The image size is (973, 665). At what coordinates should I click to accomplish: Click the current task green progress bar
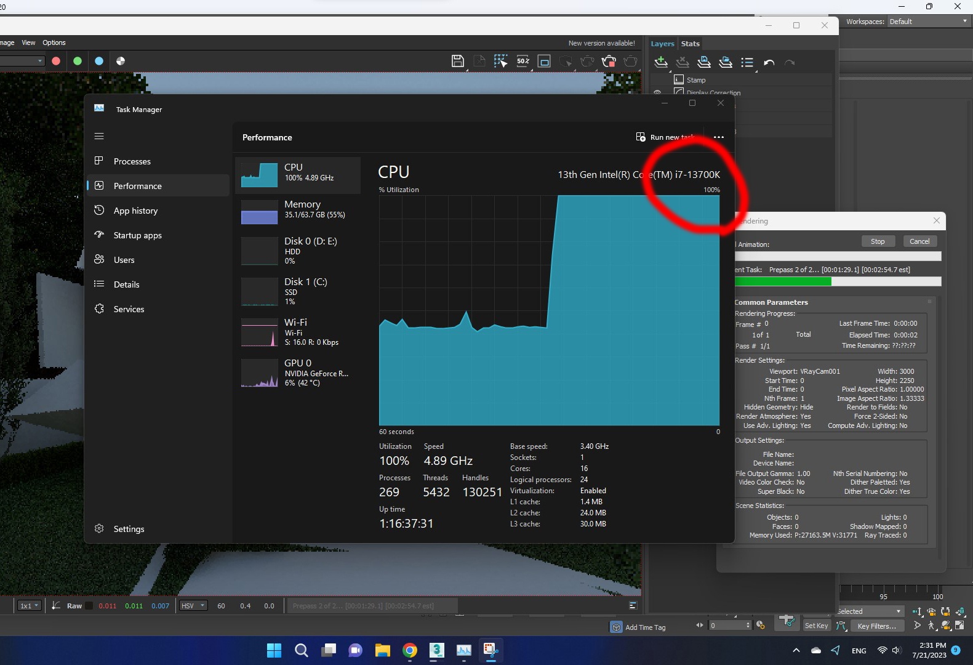(838, 281)
